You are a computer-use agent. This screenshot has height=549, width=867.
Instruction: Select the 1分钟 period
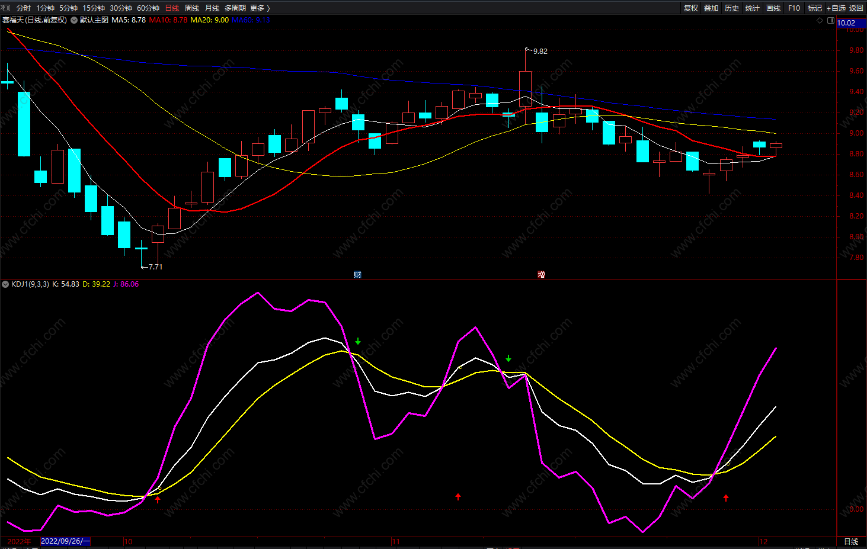point(45,8)
